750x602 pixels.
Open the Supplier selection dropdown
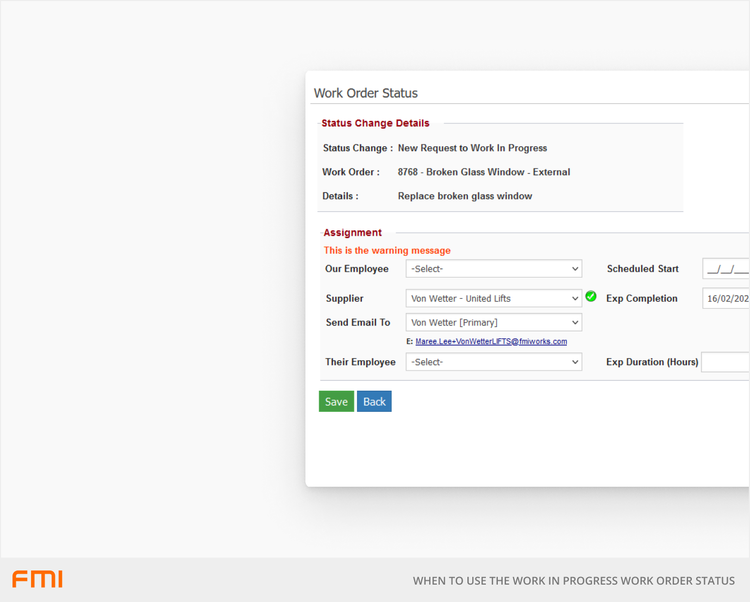574,298
